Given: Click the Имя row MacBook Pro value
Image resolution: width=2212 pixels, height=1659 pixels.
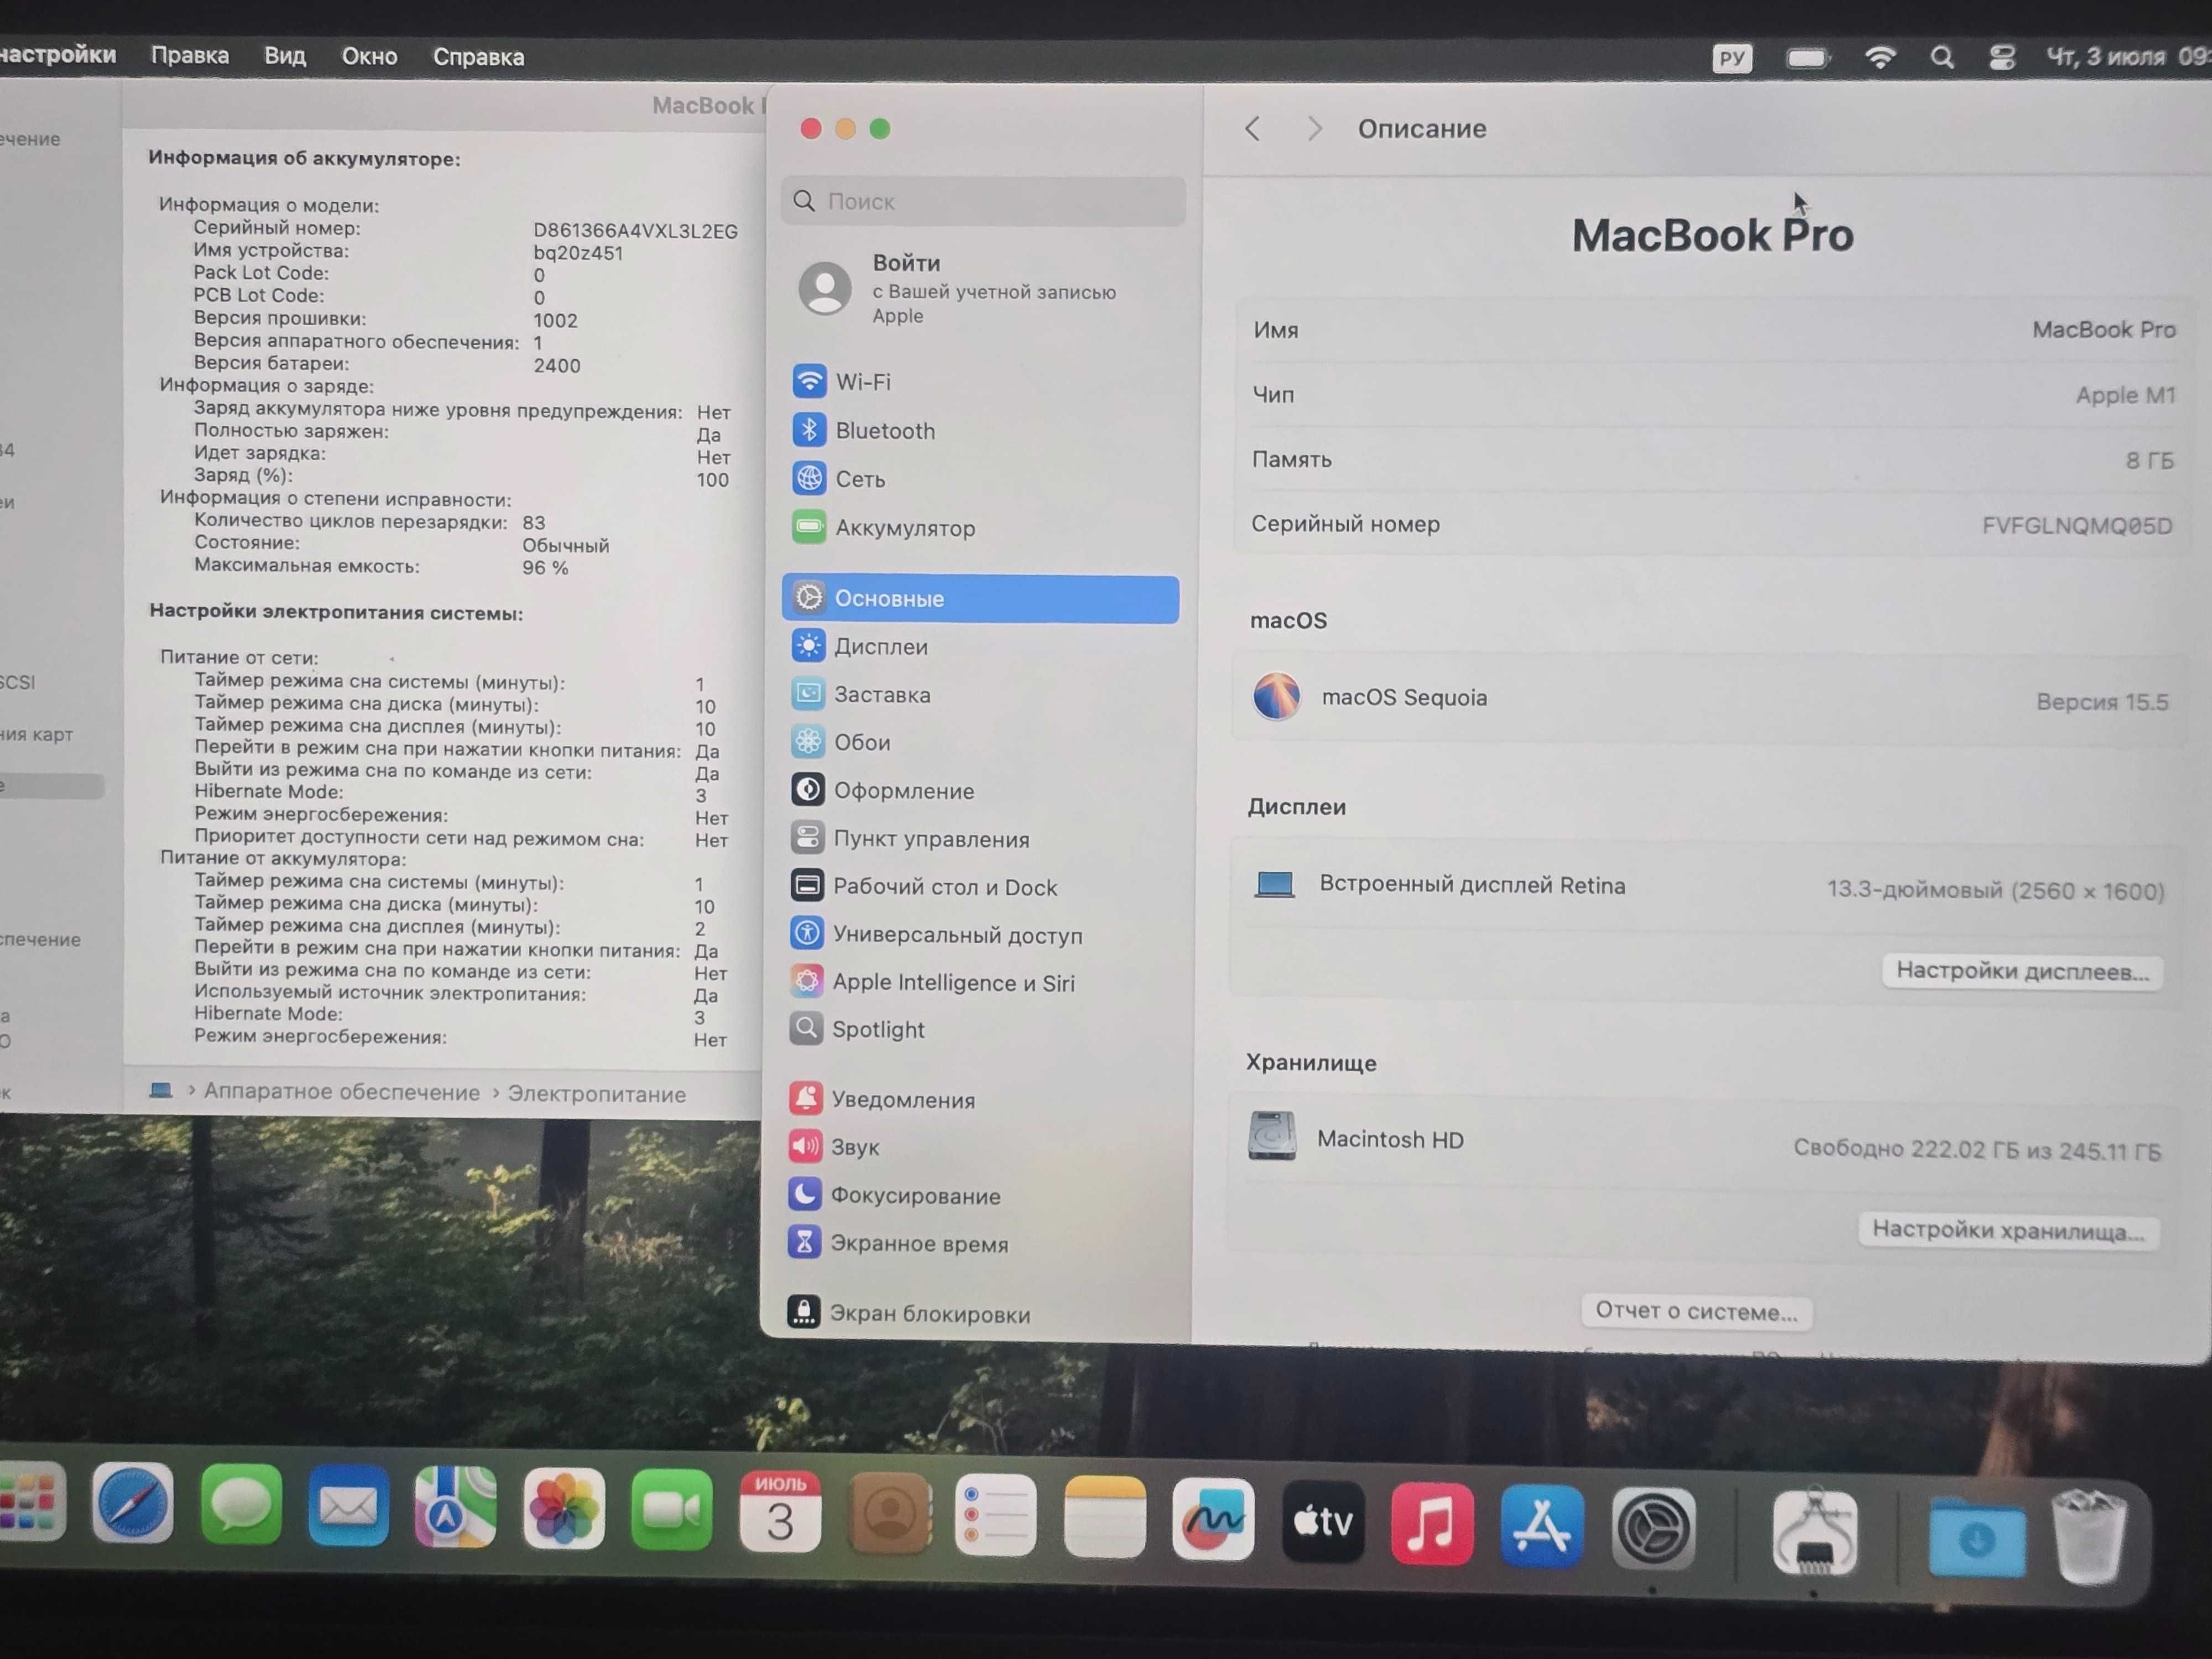Looking at the screenshot, I should pyautogui.click(x=2103, y=329).
